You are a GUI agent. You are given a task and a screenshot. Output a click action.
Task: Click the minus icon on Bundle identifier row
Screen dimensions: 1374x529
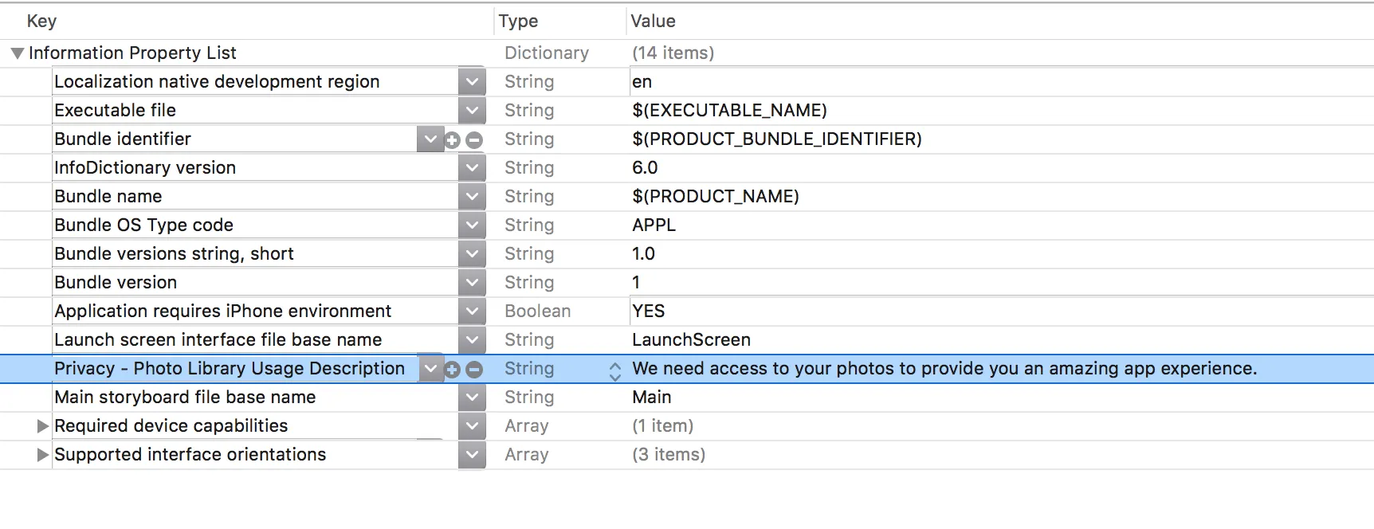(x=474, y=140)
